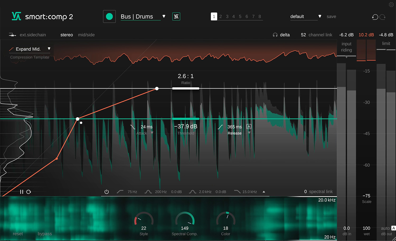Viewport: 396px width, 241px height.
Task: Switch to mid/side processing mode
Action: 86,35
